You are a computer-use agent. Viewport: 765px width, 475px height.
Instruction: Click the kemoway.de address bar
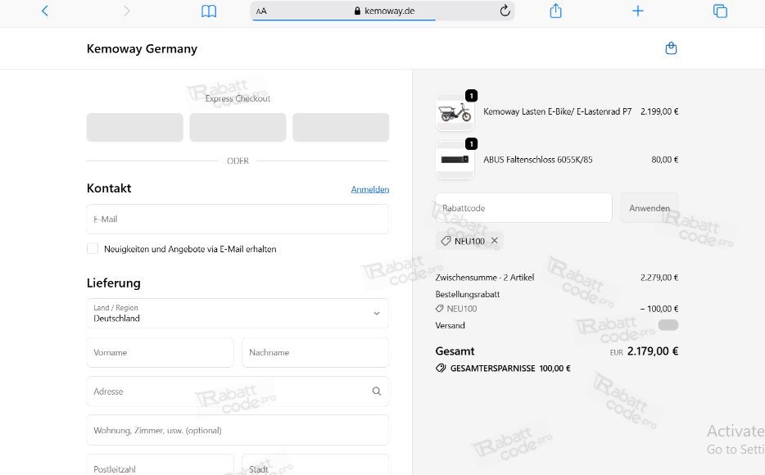click(x=382, y=11)
